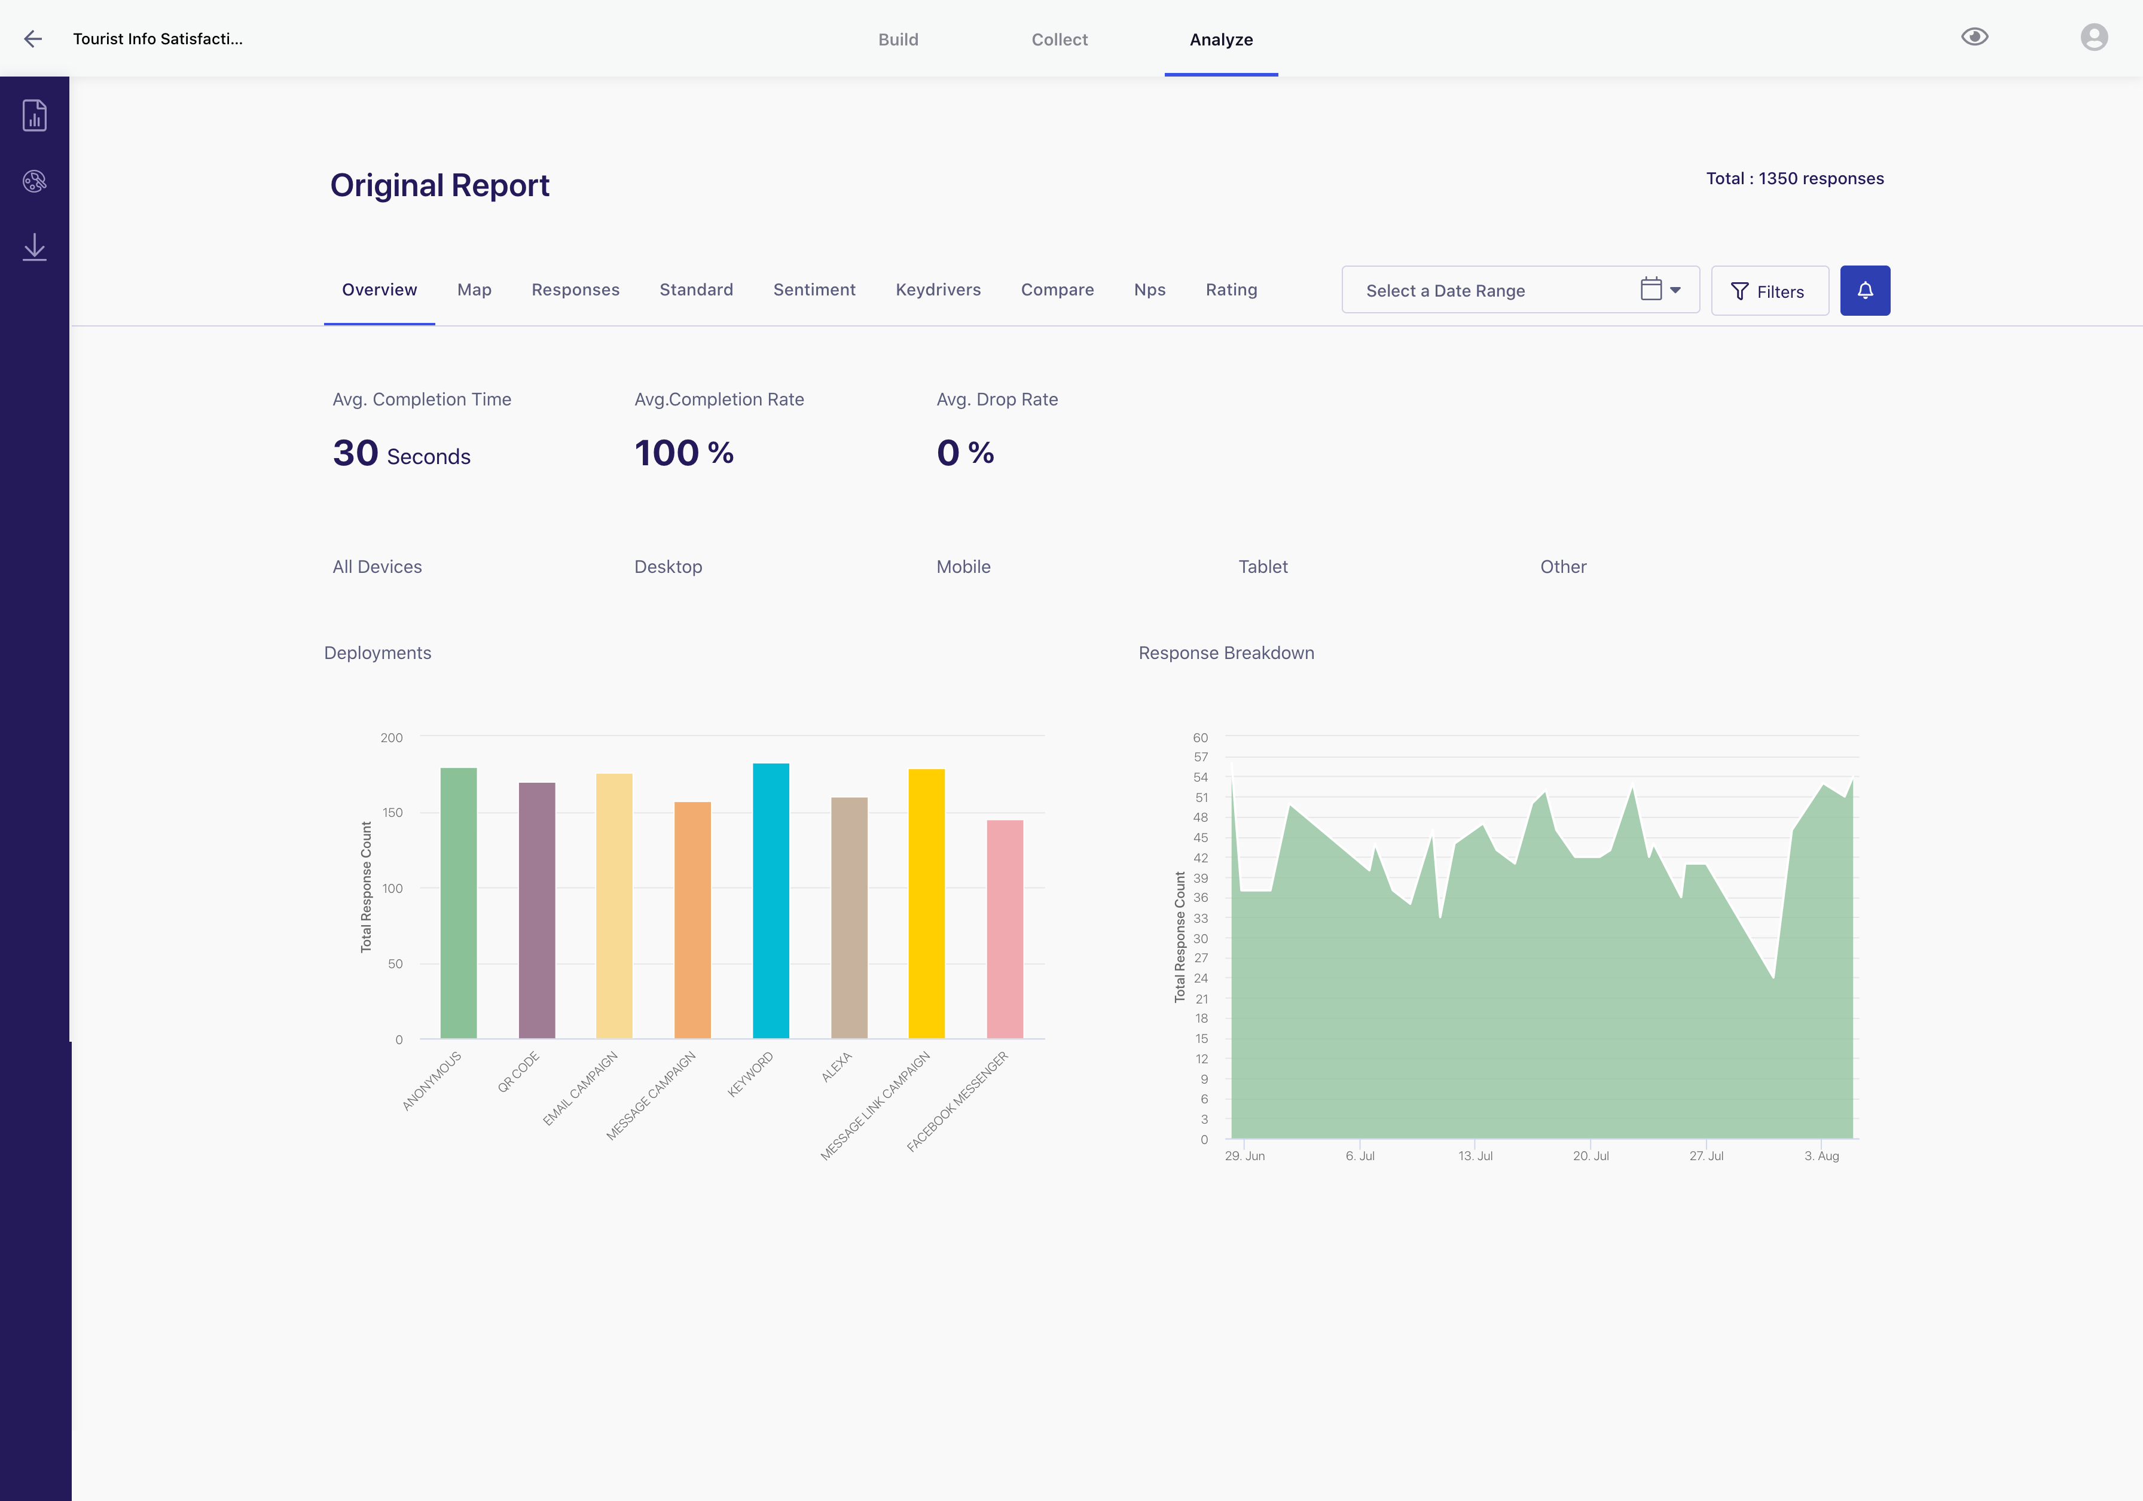Toggle the preview eye icon
This screenshot has height=1501, width=2143.
(x=1974, y=37)
